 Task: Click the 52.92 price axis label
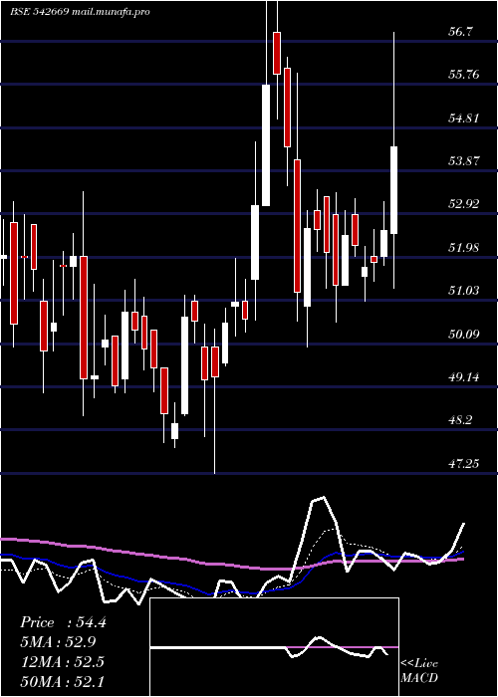(464, 204)
